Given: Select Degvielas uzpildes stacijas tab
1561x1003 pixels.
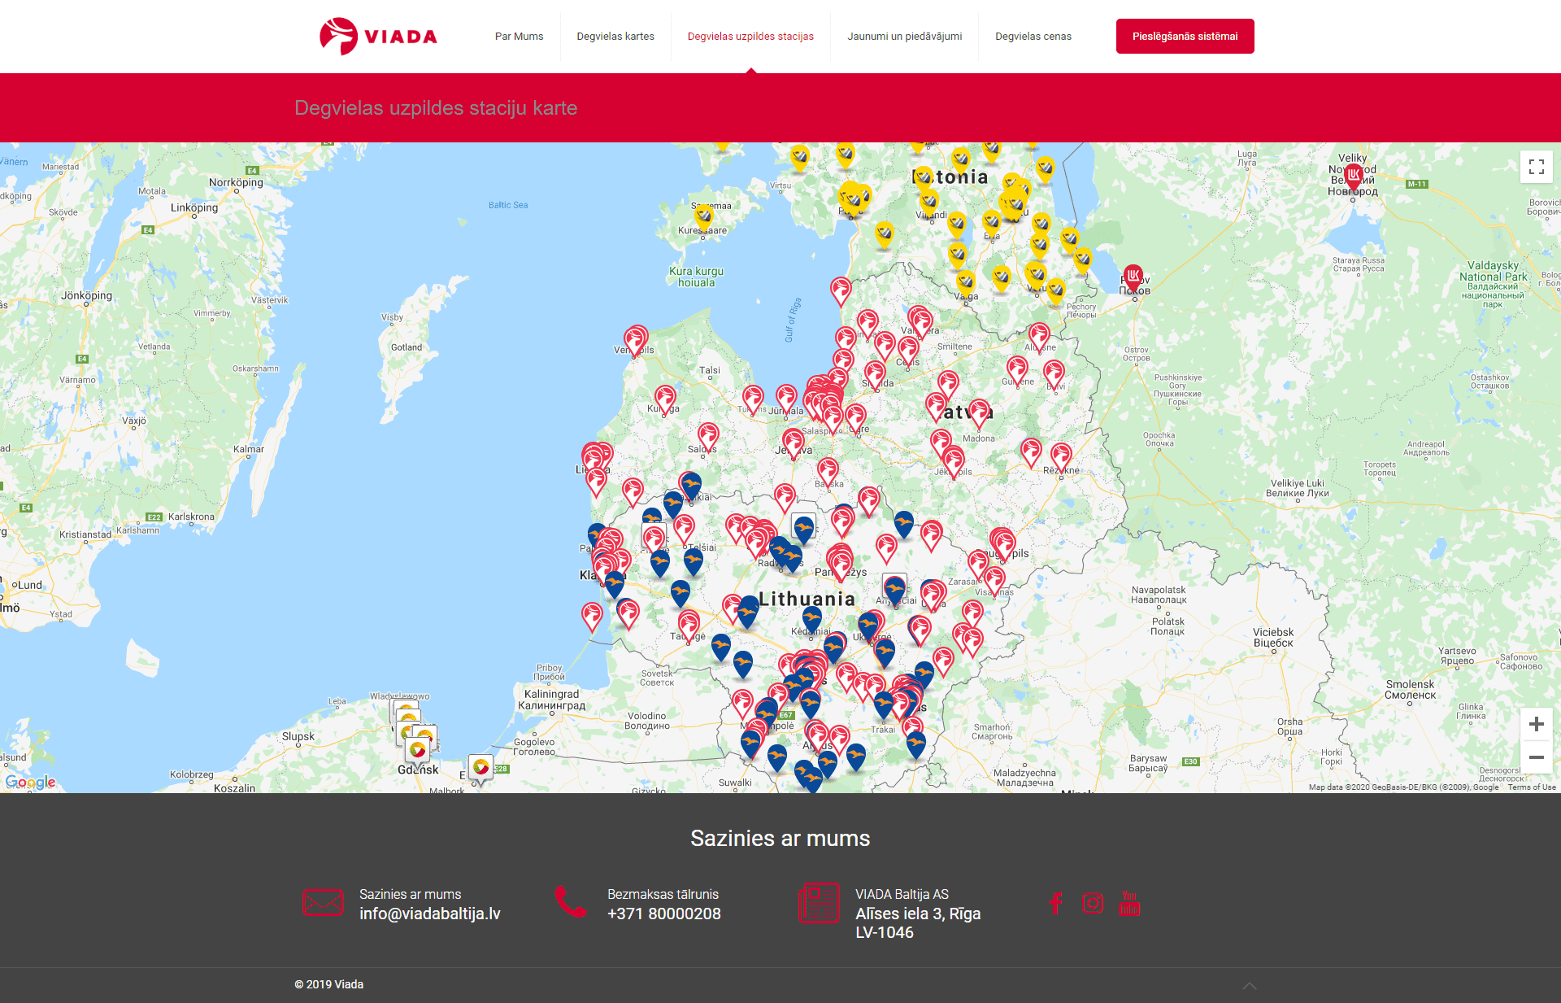Looking at the screenshot, I should (x=750, y=37).
